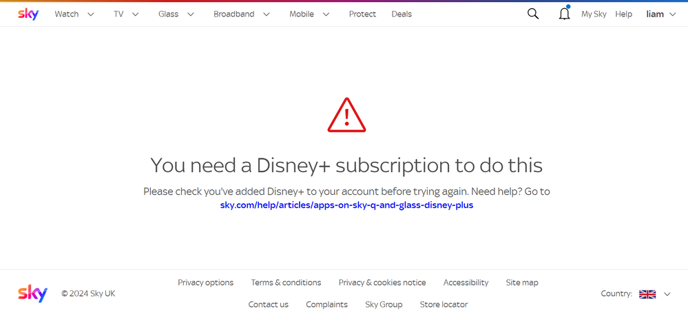Open the Complaints link
The height and width of the screenshot is (316, 688).
[326, 304]
